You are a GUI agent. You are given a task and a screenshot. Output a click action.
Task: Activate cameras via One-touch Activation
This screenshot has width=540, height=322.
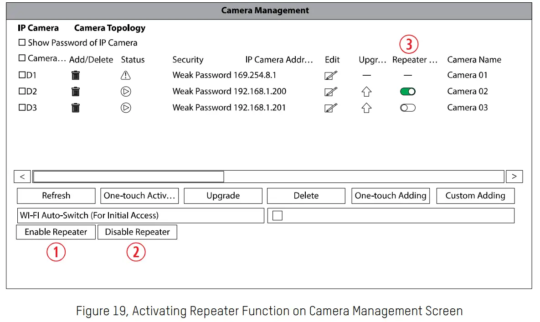click(139, 196)
